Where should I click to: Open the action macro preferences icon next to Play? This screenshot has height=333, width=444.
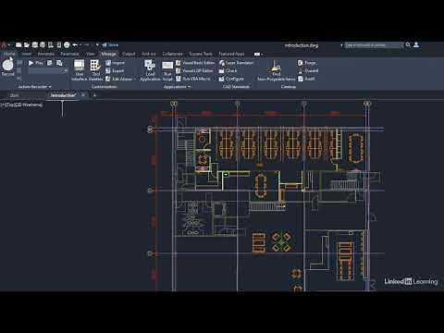[50, 63]
